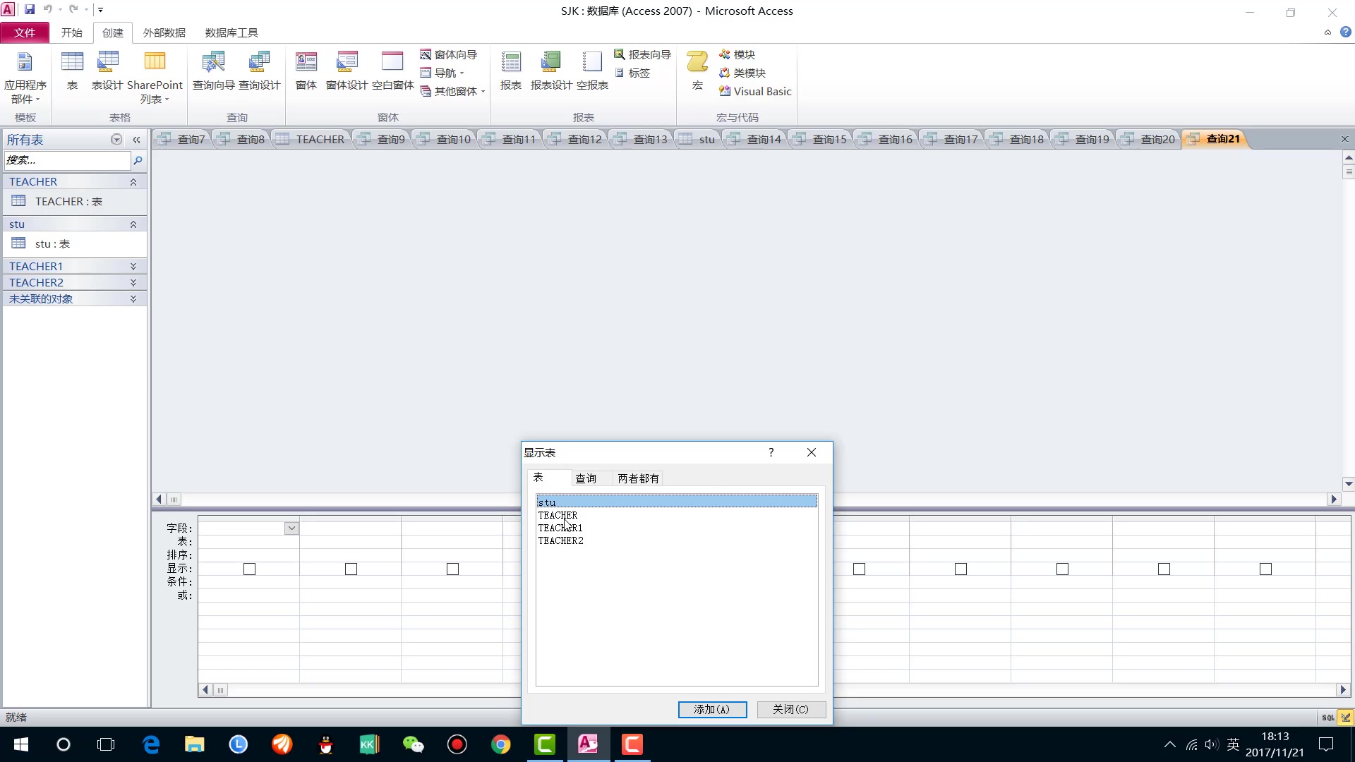Tick the 显示 checkbox just right of the 显示表 dialog
The width and height of the screenshot is (1355, 762).
859,569
